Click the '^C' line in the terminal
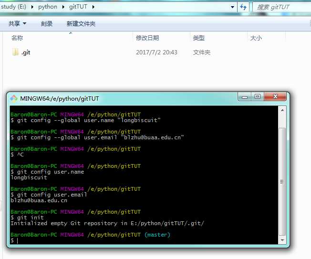311x259 pixels. 17,155
